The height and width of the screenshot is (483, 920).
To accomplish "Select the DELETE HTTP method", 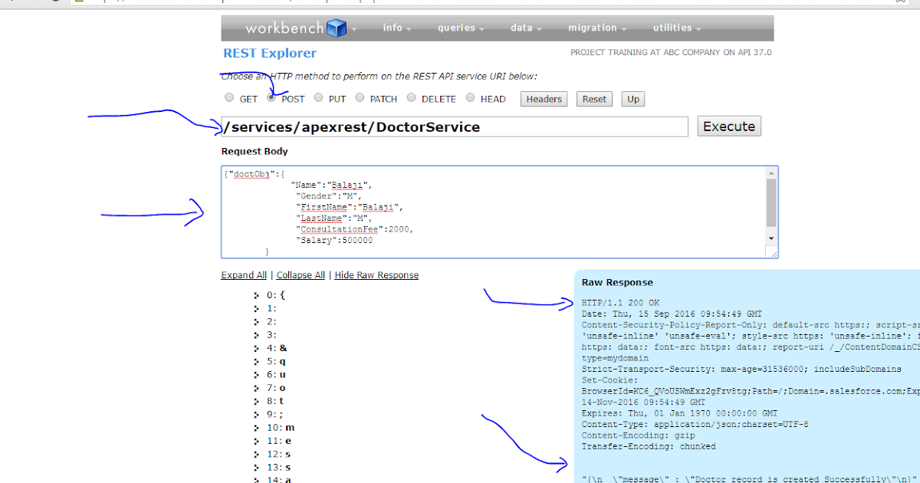I will click(411, 97).
